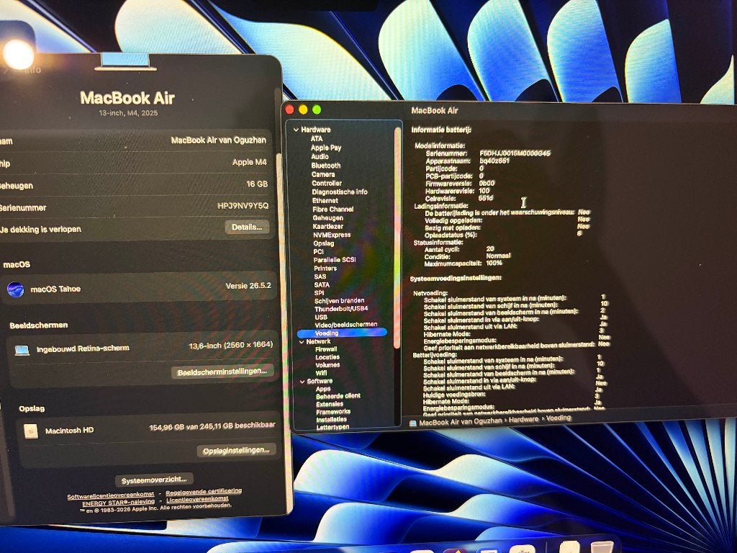Select Beheerde client under Software
The image size is (737, 553).
tap(338, 396)
